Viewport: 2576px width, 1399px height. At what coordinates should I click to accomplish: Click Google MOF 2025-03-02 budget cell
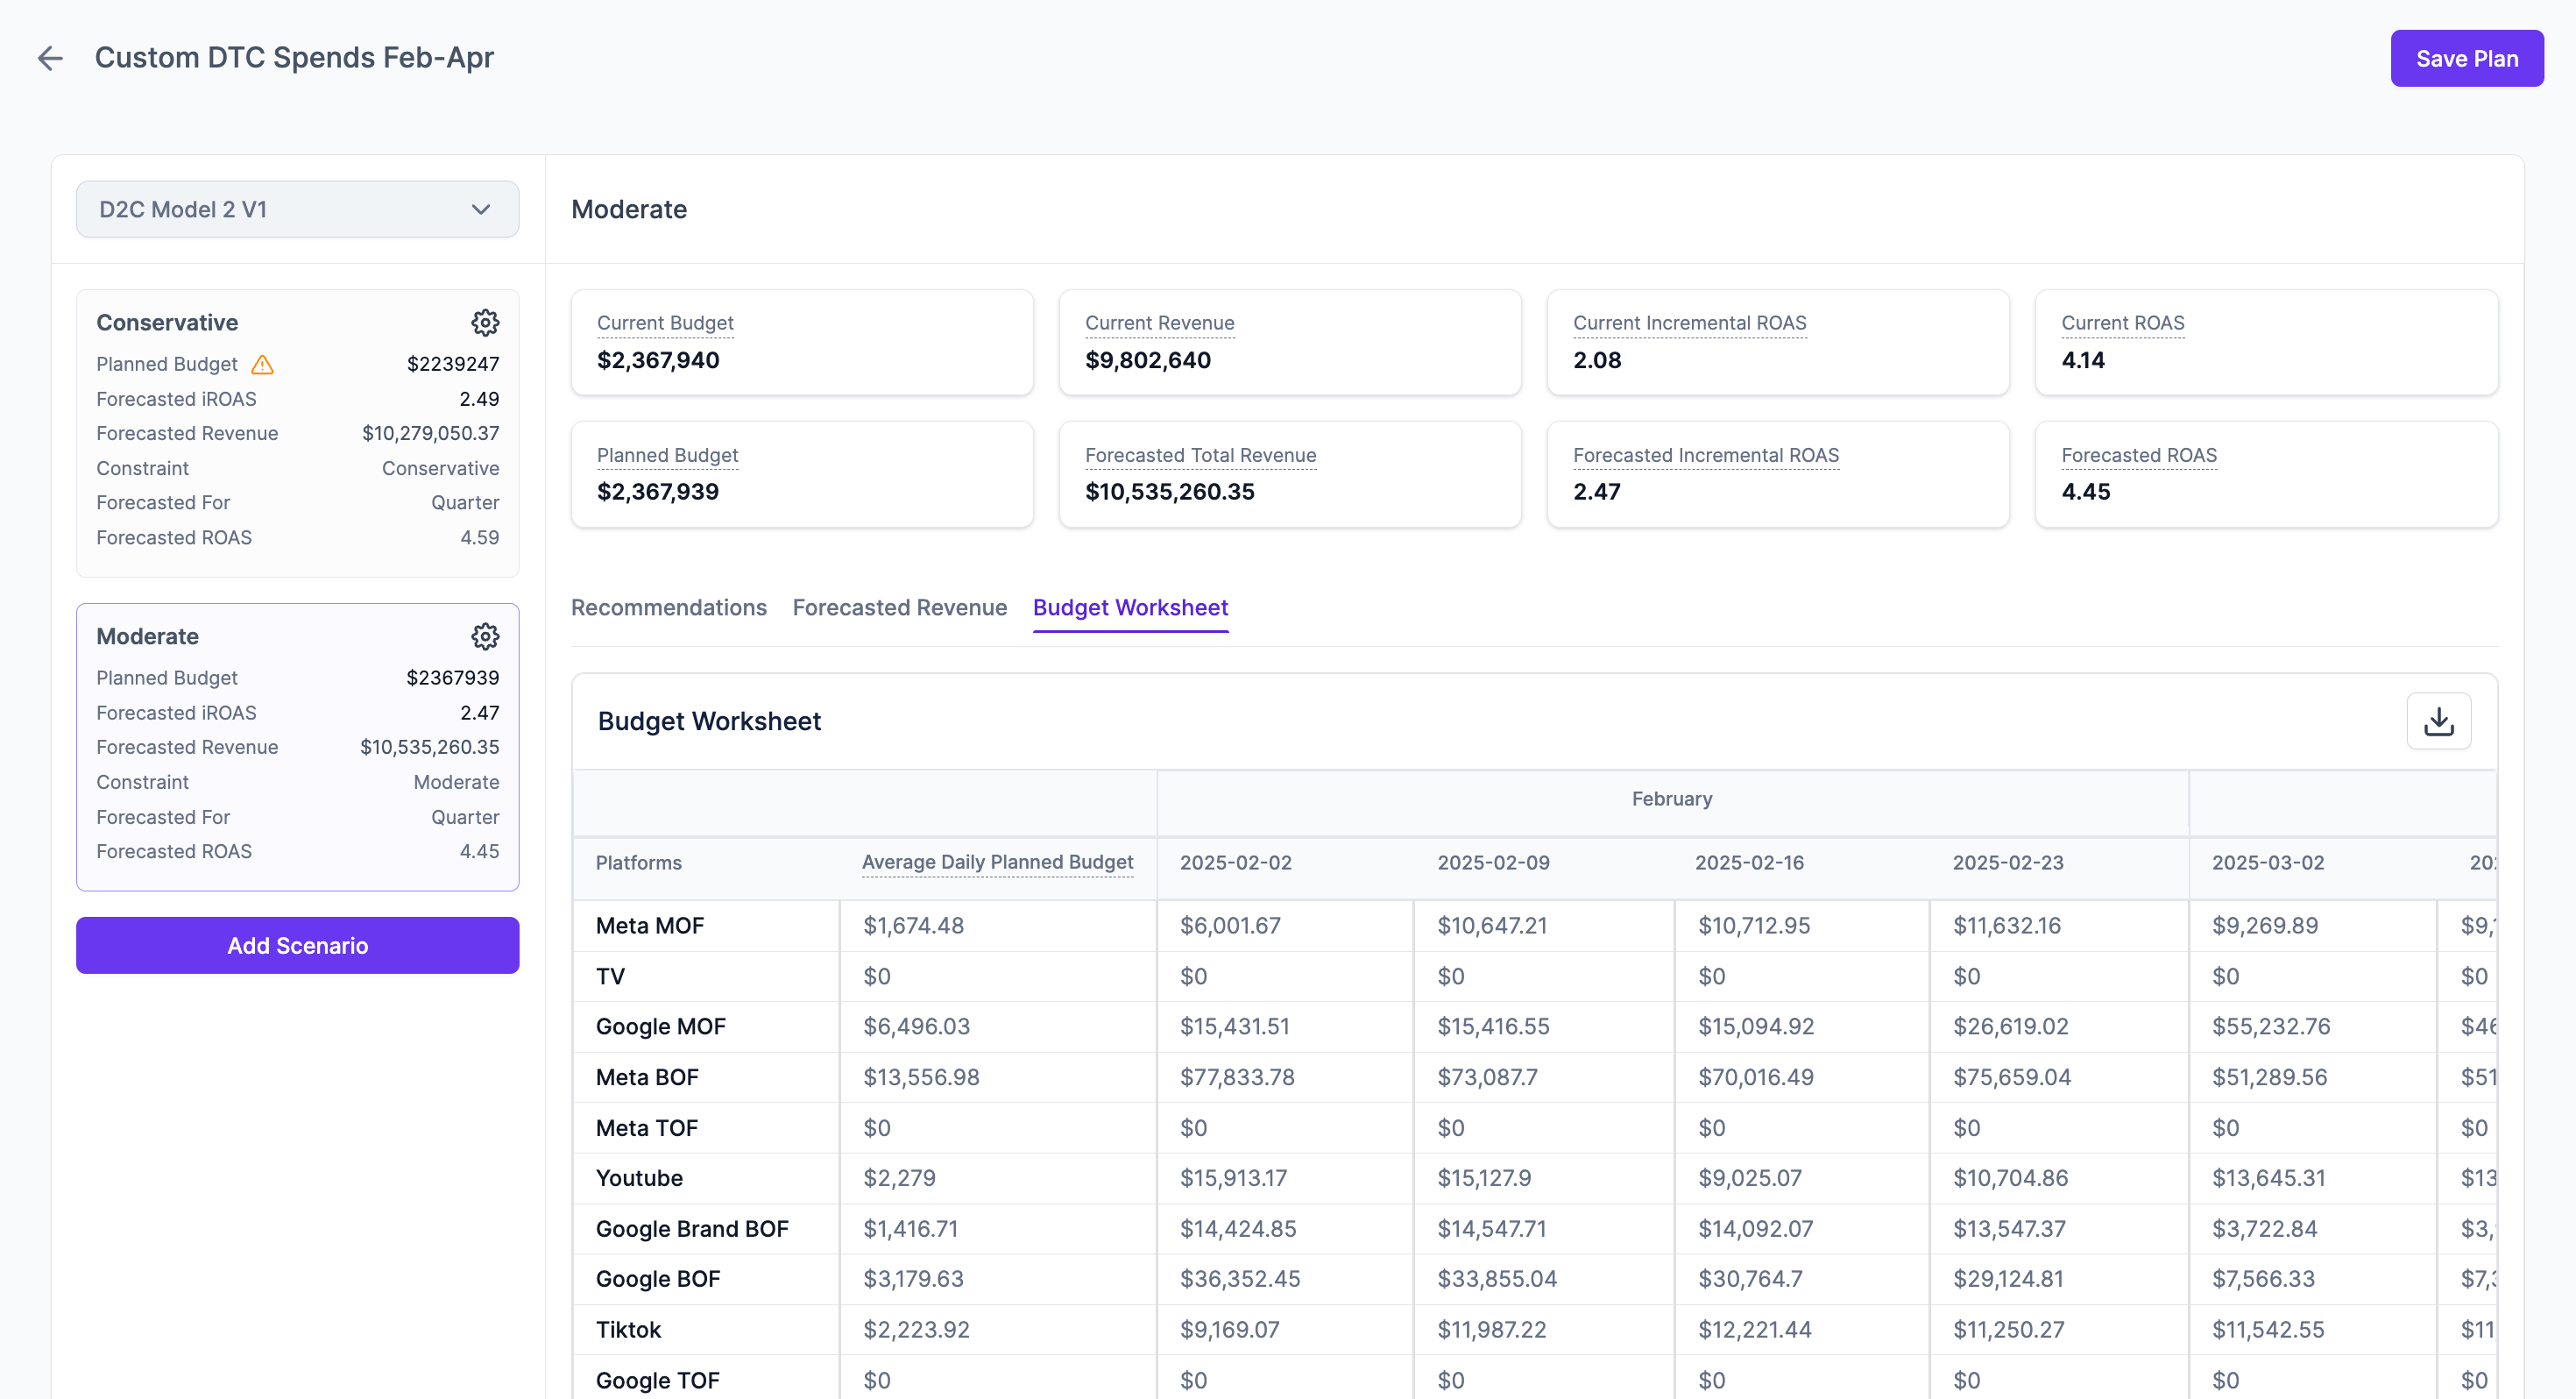click(x=2270, y=1026)
